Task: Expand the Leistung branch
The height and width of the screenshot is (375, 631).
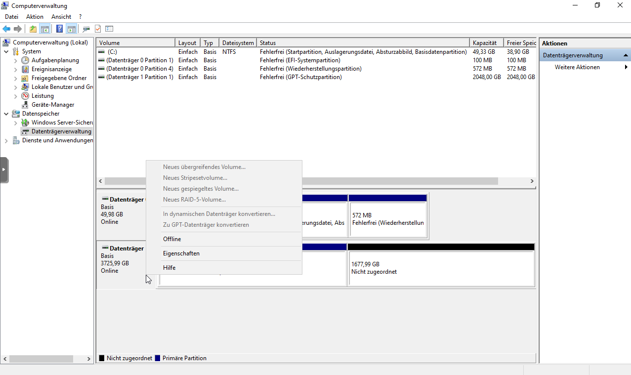Action: 15,96
